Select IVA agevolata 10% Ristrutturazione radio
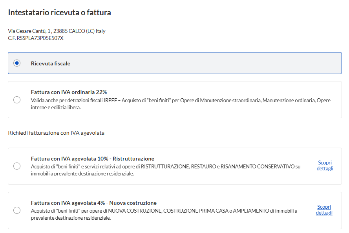 (17, 166)
